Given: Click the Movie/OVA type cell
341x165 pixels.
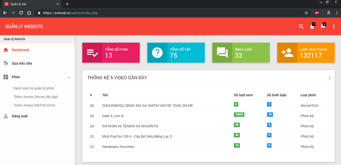Looking at the screenshot, I should click(309, 106).
